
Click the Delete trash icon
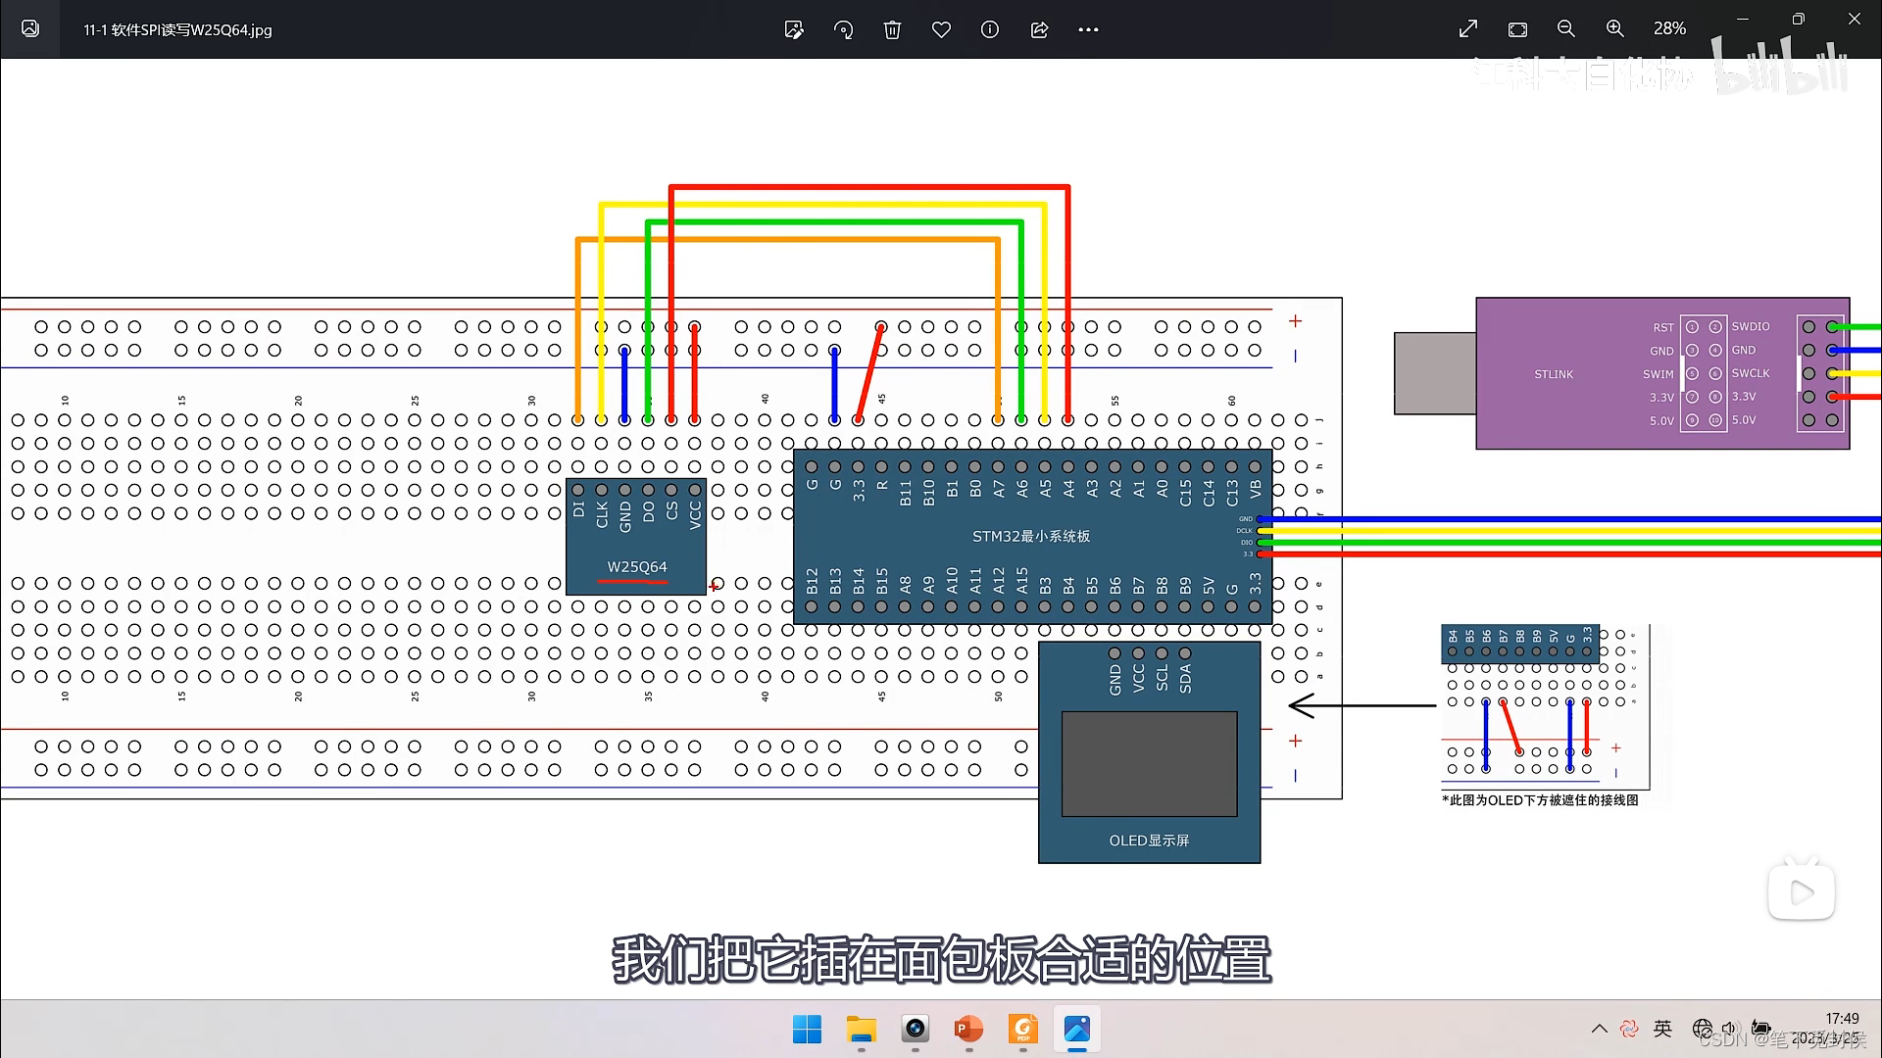[x=892, y=29]
